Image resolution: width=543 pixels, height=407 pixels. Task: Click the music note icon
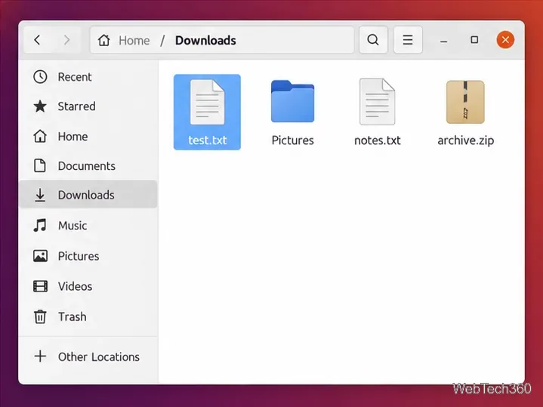[x=40, y=226]
